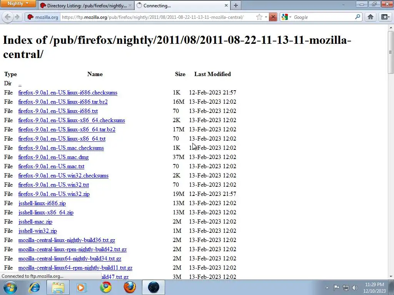Download jsshell-linux-i686.zip
The height and width of the screenshot is (295, 394).
42,203
